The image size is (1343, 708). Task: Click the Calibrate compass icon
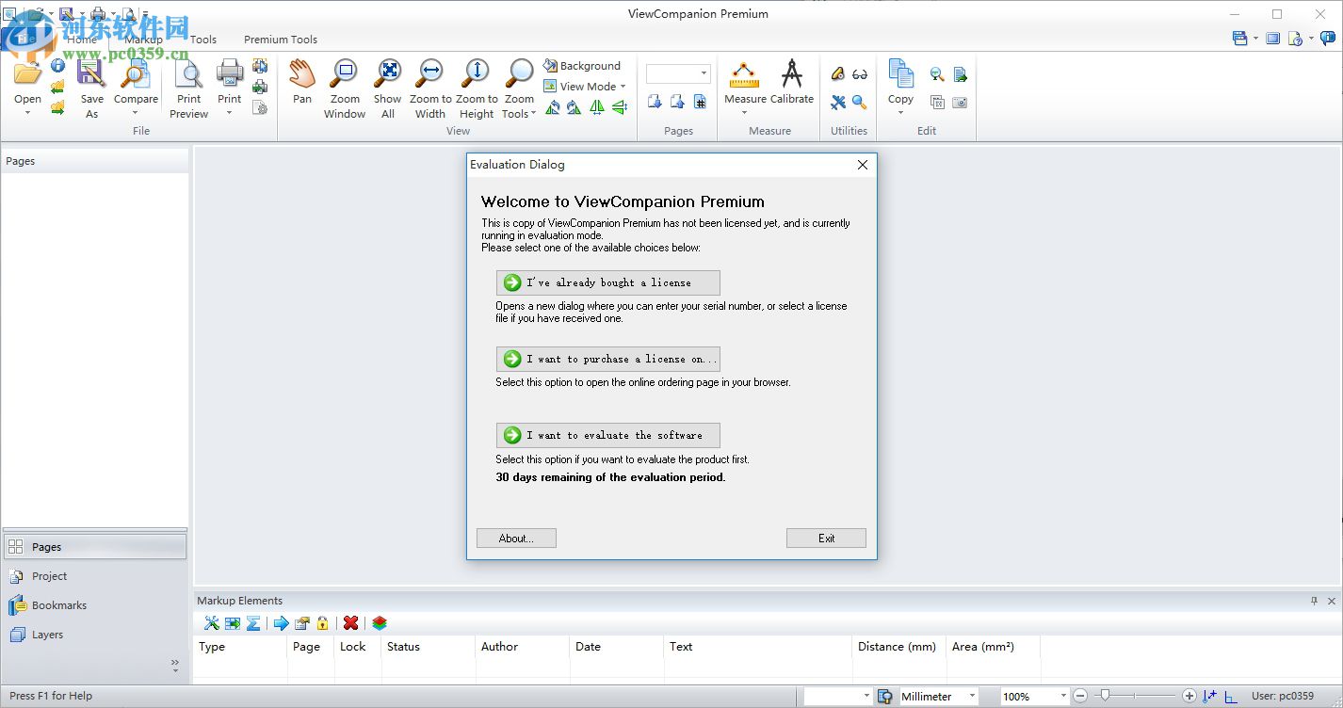pyautogui.click(x=792, y=73)
